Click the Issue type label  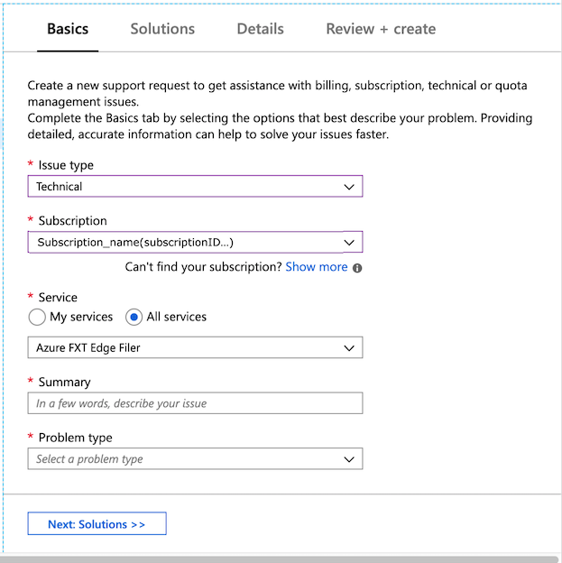pos(66,165)
